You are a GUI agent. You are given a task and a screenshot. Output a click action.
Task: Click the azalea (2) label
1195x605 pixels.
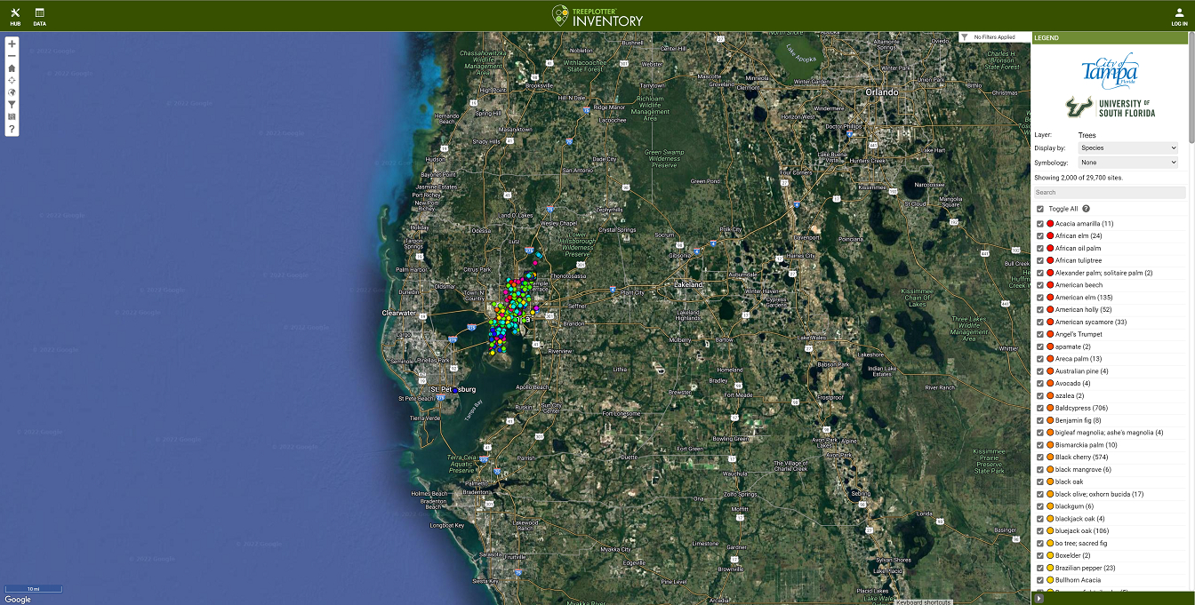[x=1070, y=395]
